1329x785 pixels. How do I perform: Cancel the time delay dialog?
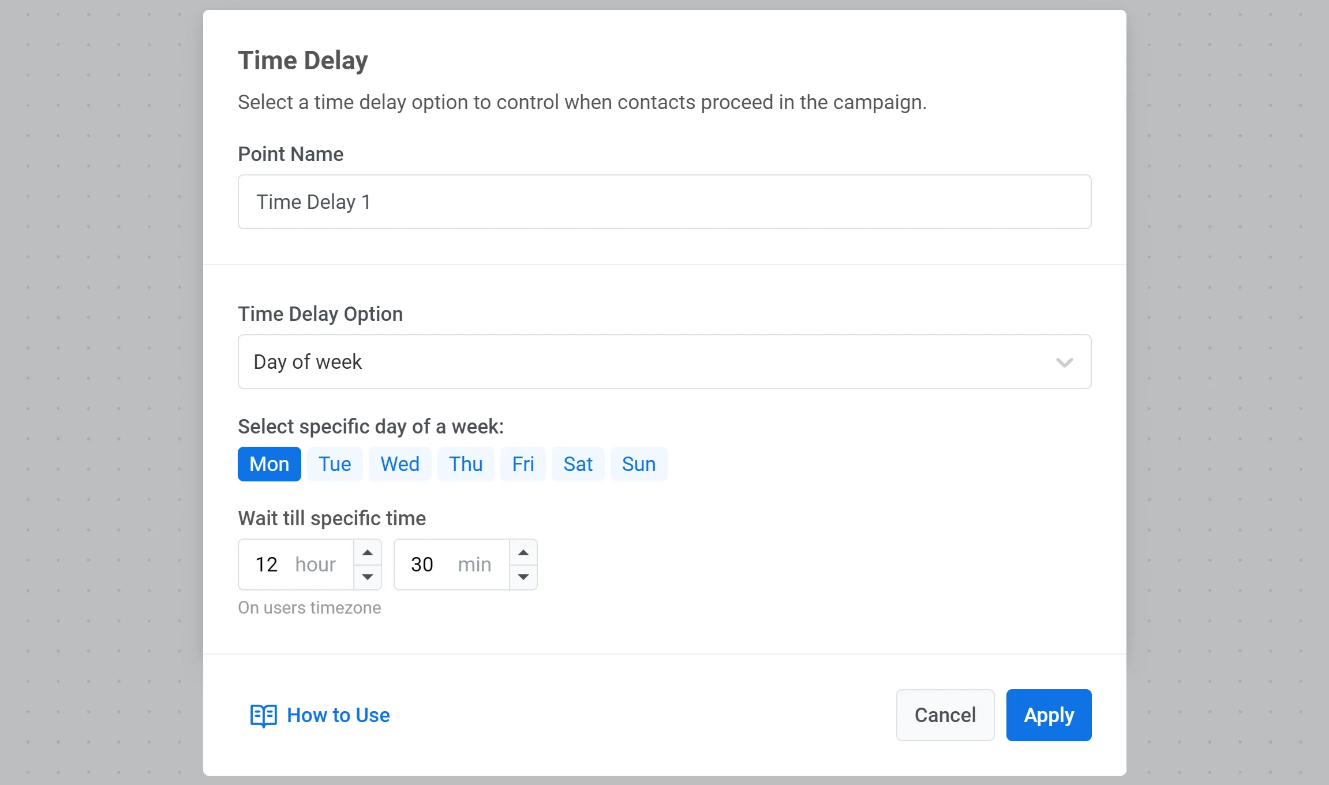coord(945,715)
